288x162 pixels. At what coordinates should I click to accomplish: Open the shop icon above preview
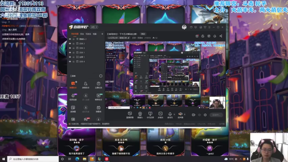[x=209, y=36]
